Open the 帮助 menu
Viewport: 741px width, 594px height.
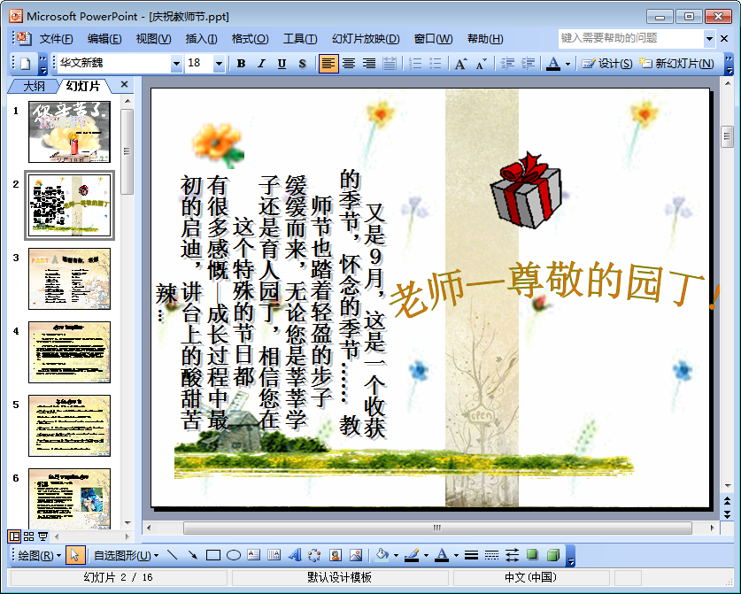[x=485, y=39]
